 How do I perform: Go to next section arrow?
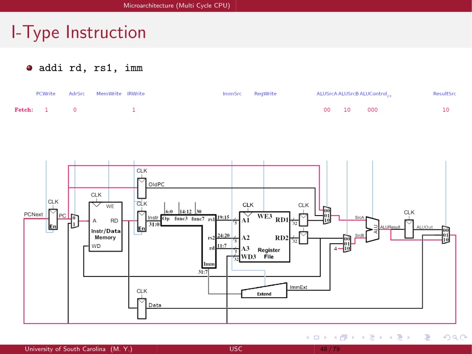tap(408, 337)
